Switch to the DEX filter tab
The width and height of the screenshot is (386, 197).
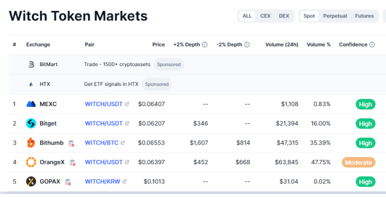tap(284, 16)
